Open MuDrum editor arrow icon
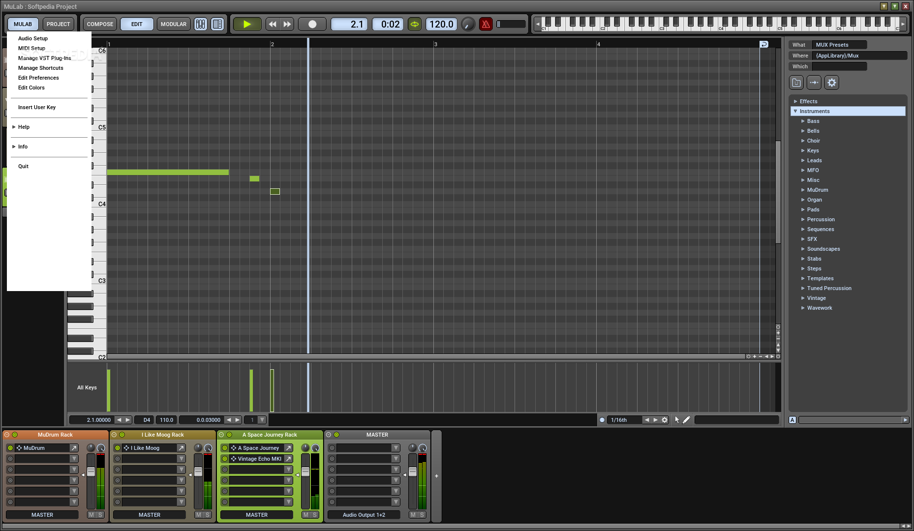This screenshot has width=914, height=531. [74, 448]
